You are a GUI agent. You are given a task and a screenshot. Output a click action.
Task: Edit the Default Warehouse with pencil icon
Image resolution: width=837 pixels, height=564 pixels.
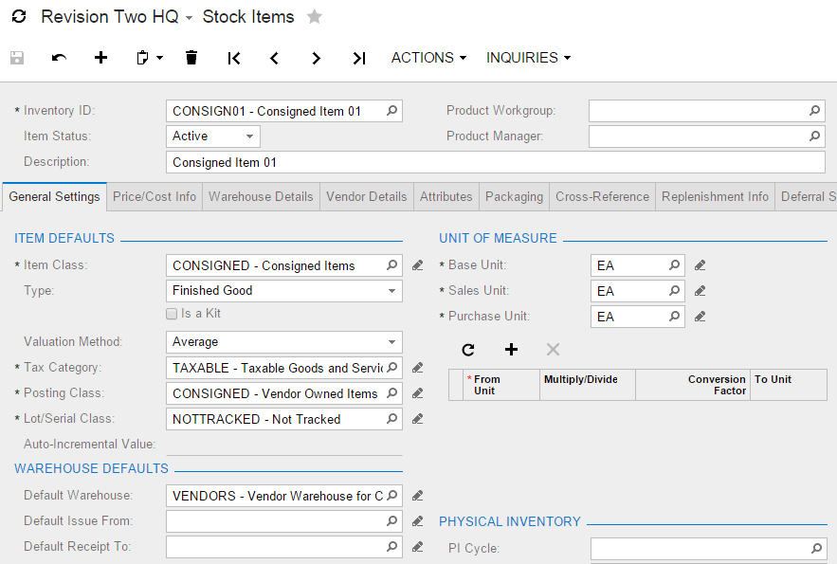pos(417,496)
